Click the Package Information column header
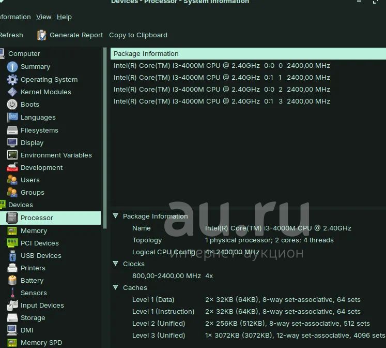The width and height of the screenshot is (386, 348). tap(248, 53)
